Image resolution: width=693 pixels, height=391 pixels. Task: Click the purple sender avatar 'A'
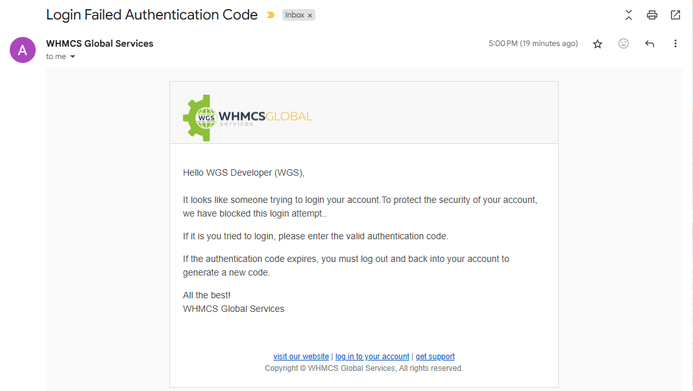point(23,50)
